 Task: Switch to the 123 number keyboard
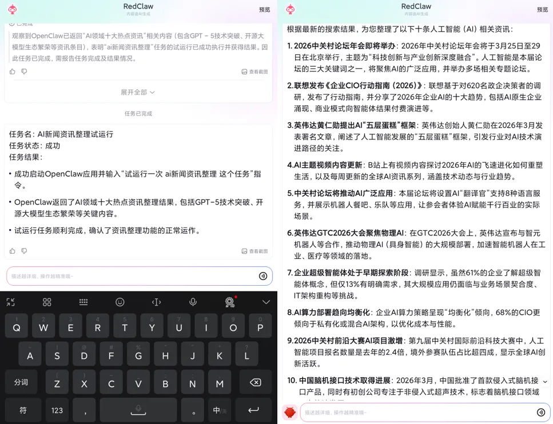(x=57, y=410)
